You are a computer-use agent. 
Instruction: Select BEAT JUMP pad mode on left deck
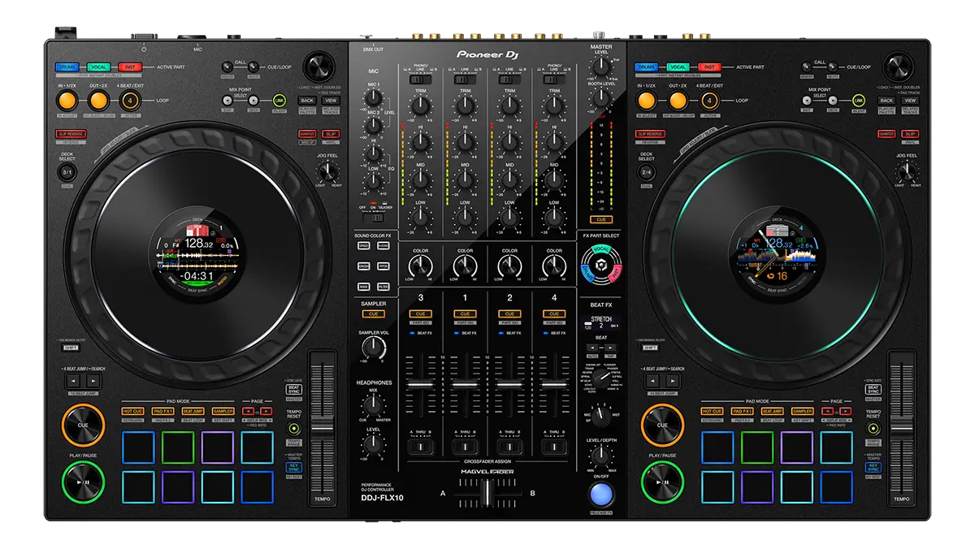click(x=193, y=412)
